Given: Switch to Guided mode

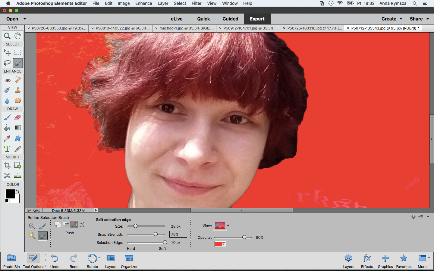Looking at the screenshot, I should pos(230,19).
